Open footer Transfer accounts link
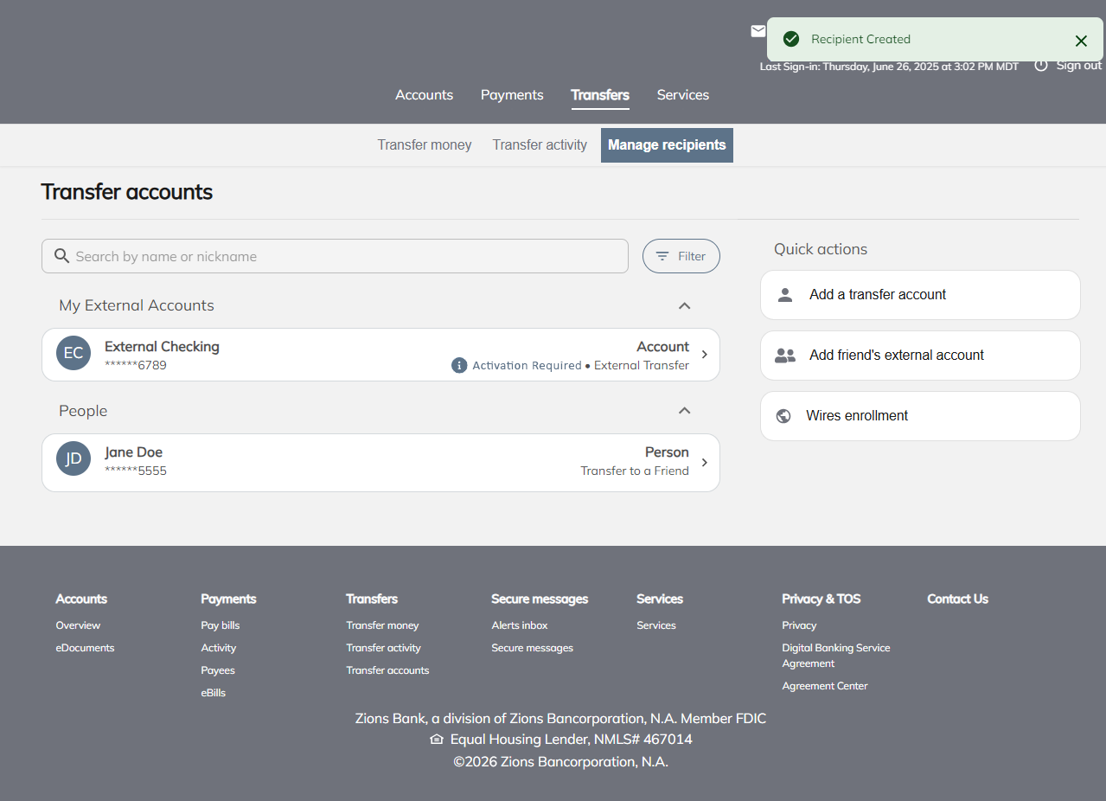The image size is (1106, 801). click(x=387, y=670)
